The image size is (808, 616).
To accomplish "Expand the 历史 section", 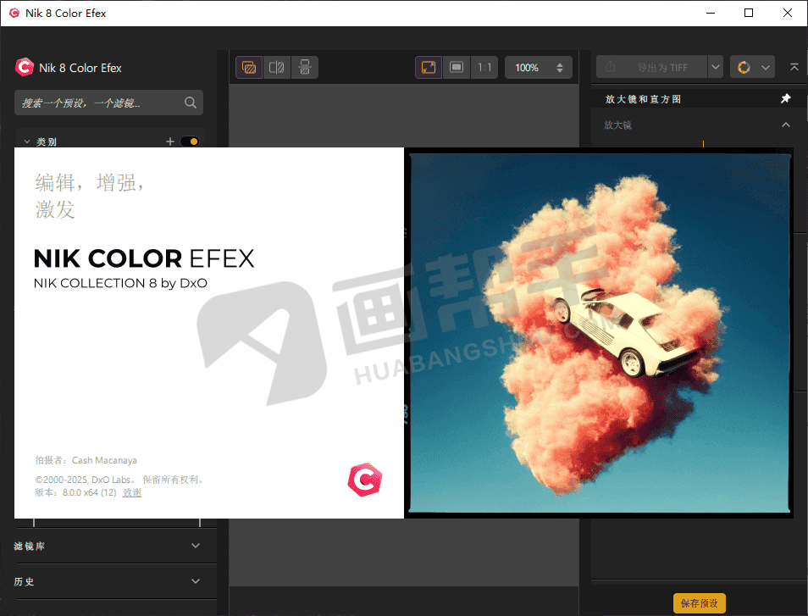I will click(x=196, y=581).
